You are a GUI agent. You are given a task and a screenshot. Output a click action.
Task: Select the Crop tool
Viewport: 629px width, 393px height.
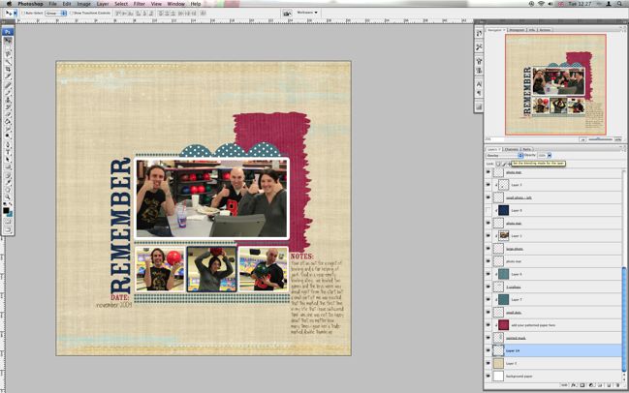pos(8,69)
